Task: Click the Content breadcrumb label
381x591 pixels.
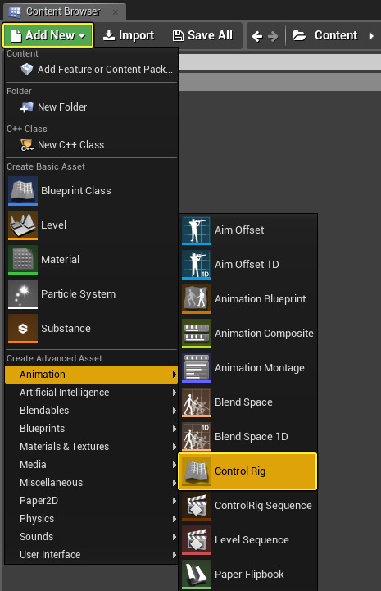Action: pyautogui.click(x=336, y=35)
